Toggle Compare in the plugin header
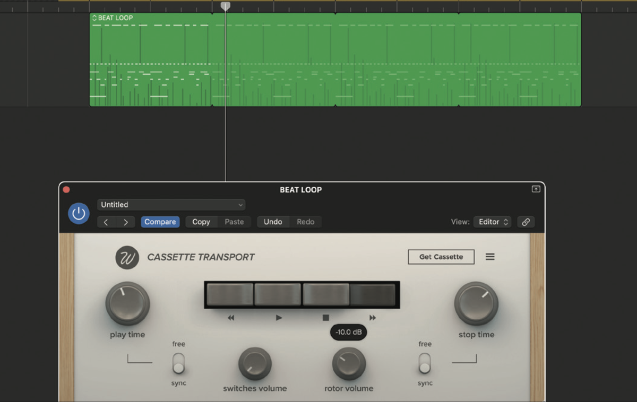The image size is (637, 402). 160,222
